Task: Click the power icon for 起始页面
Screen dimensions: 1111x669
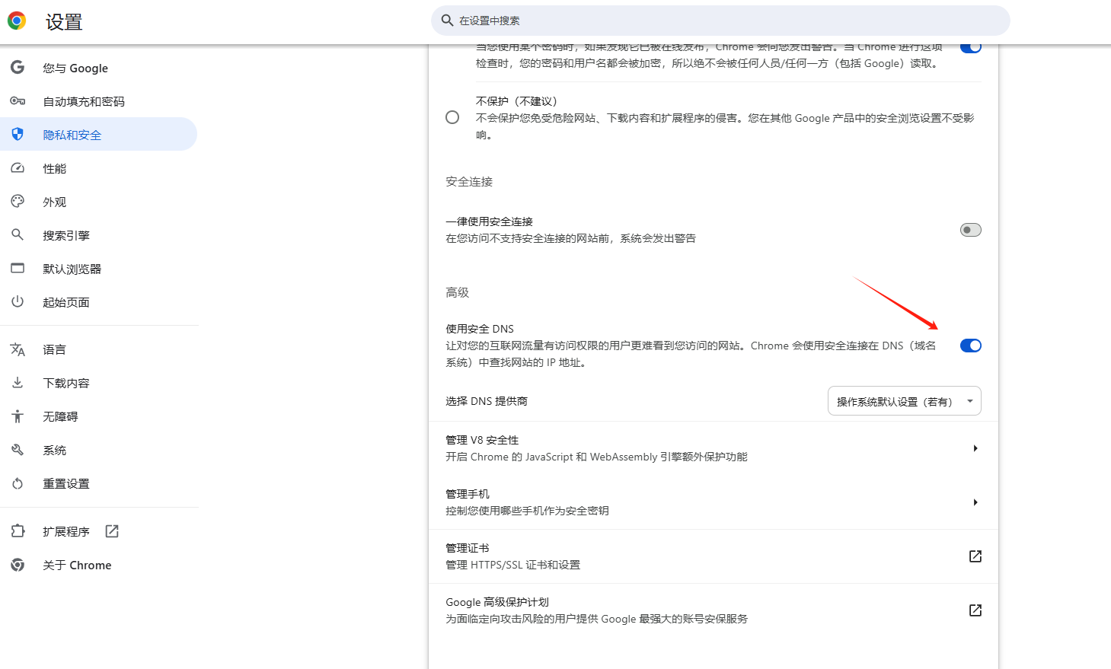Action: (x=18, y=302)
